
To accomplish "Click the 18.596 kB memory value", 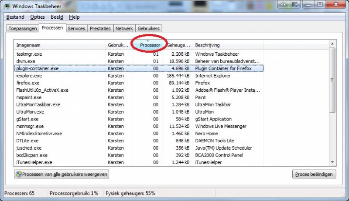I will click(x=179, y=61).
